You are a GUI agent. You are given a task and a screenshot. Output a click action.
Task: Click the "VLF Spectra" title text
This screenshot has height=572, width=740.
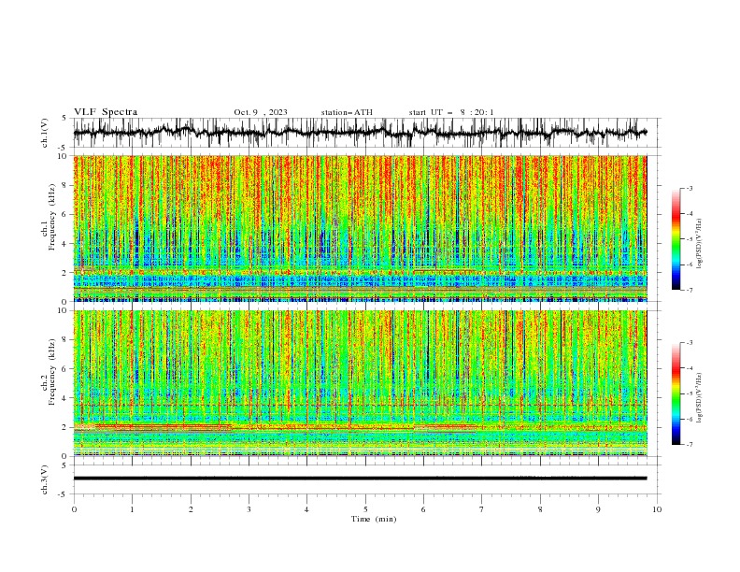pos(106,112)
